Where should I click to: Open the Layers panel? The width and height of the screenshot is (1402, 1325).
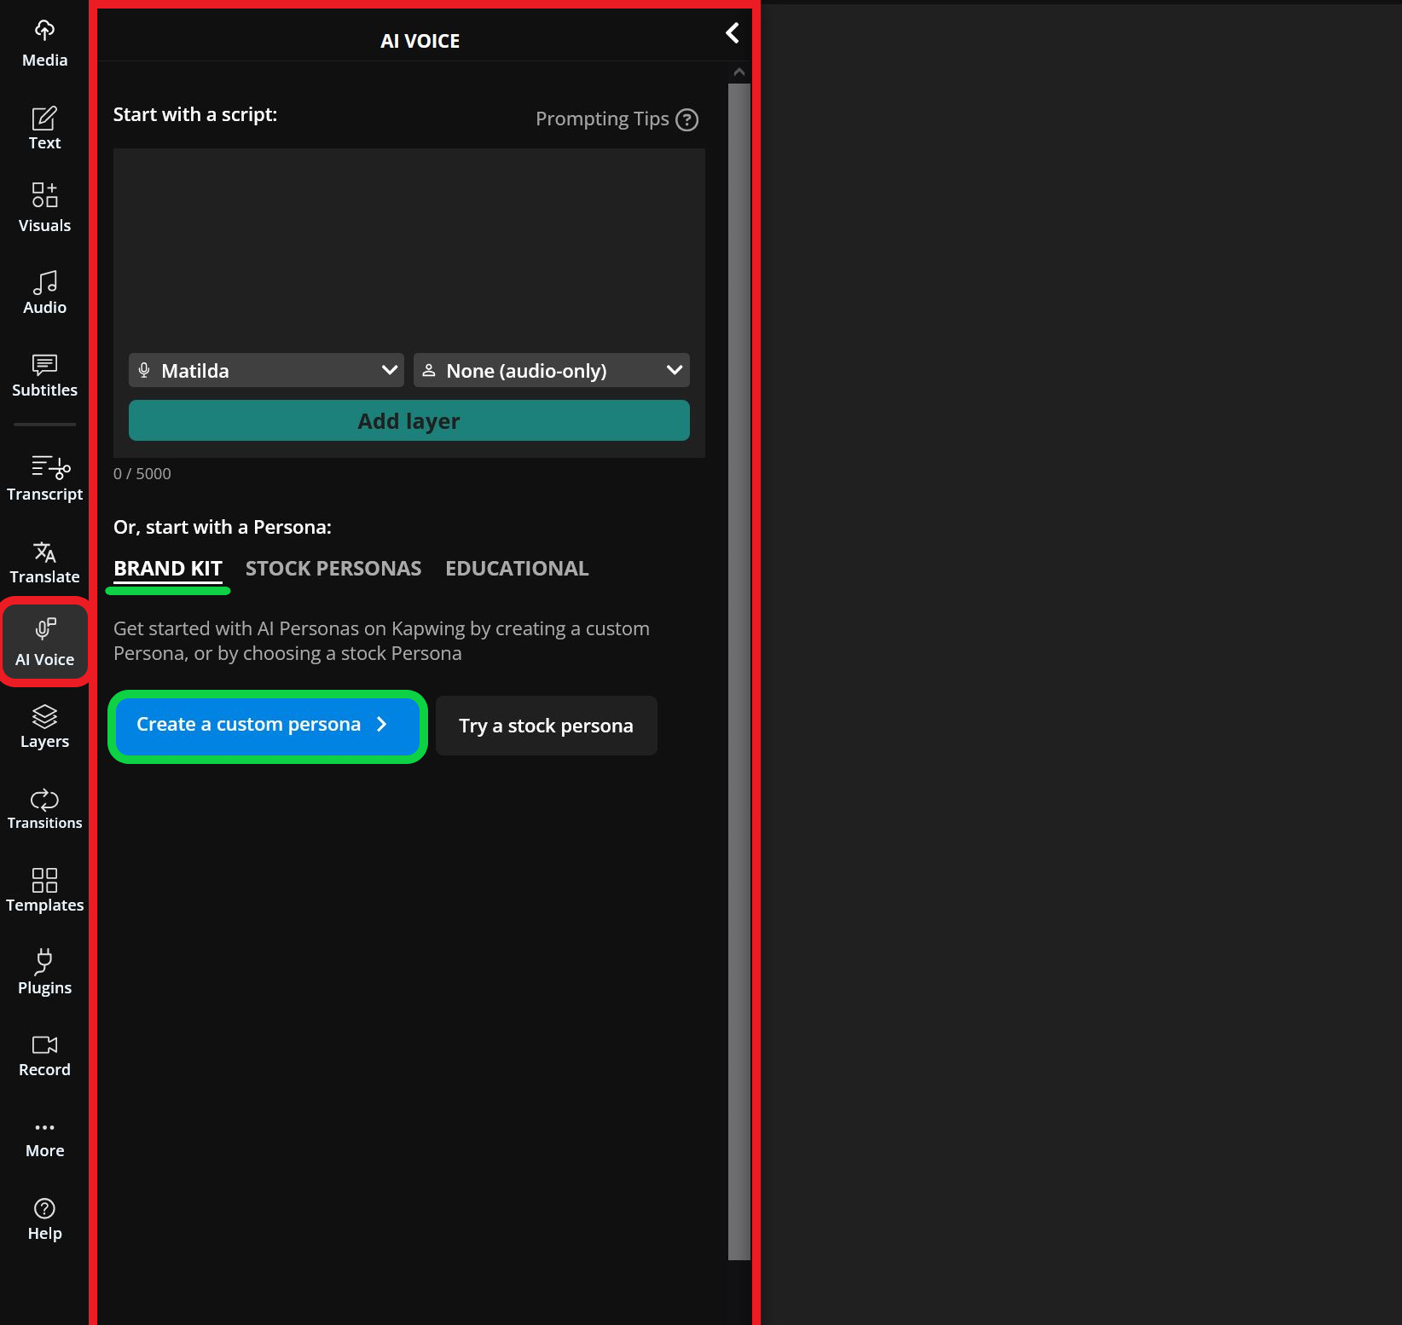44,726
